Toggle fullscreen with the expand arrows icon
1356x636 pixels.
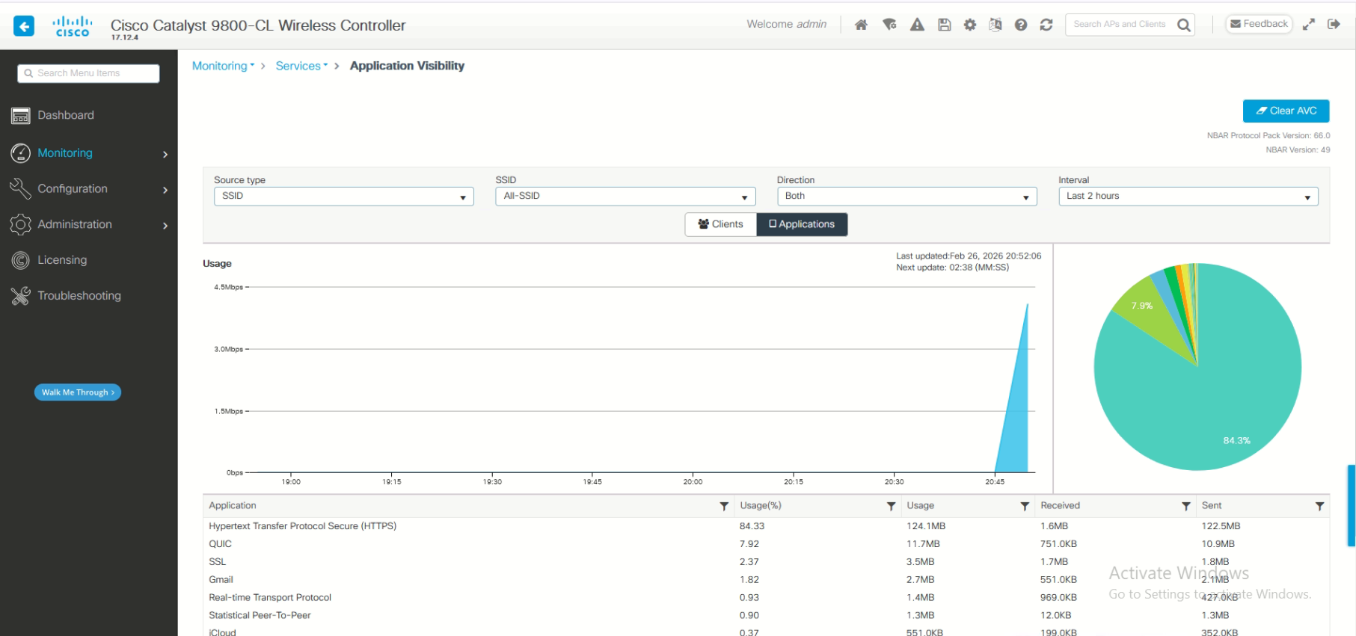point(1308,24)
